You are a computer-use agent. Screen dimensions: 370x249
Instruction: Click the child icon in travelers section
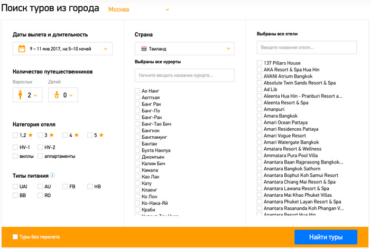point(57,95)
